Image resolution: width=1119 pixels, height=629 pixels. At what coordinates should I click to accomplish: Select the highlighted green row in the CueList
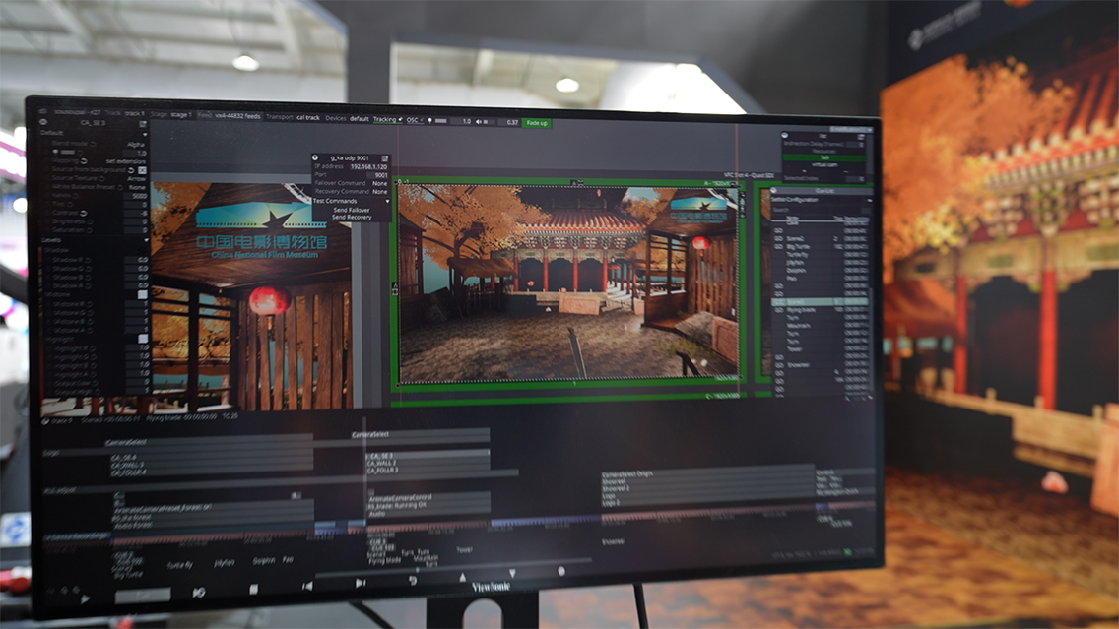pos(821,302)
